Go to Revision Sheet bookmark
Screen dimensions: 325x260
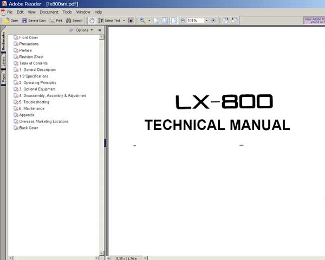(x=31, y=57)
